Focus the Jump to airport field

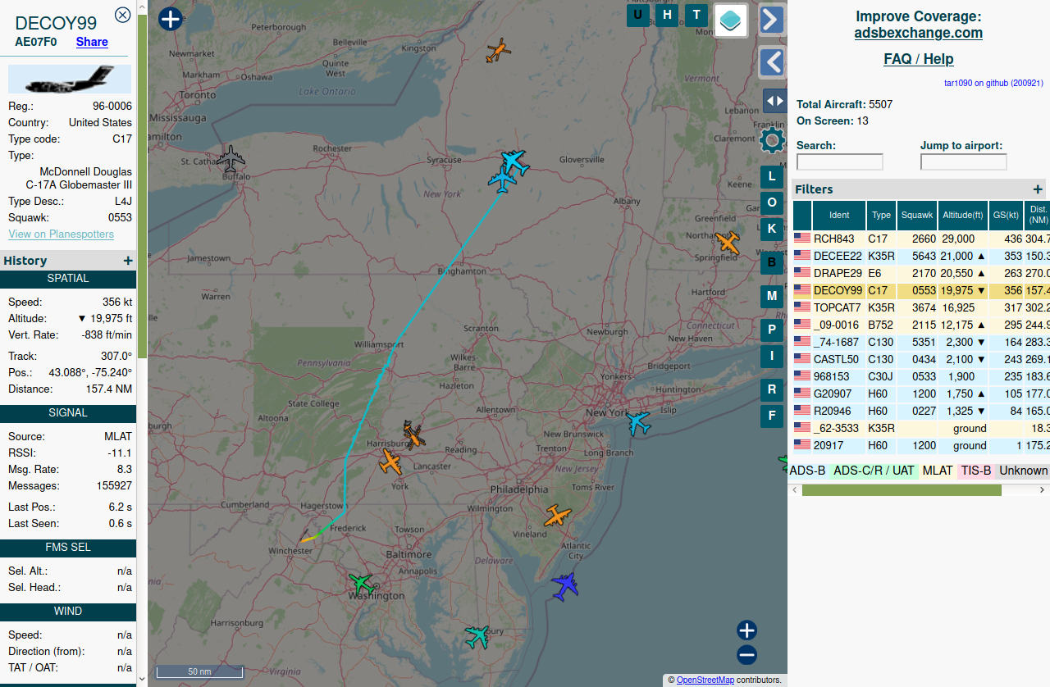964,162
